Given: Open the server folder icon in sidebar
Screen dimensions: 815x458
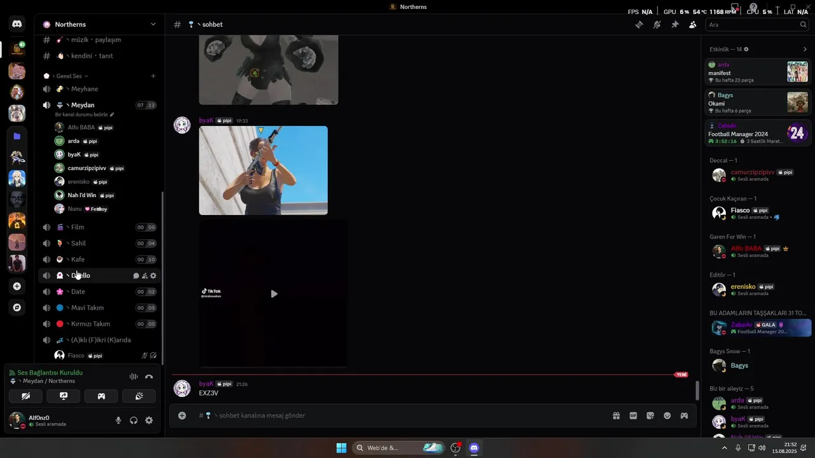Looking at the screenshot, I should pyautogui.click(x=17, y=136).
